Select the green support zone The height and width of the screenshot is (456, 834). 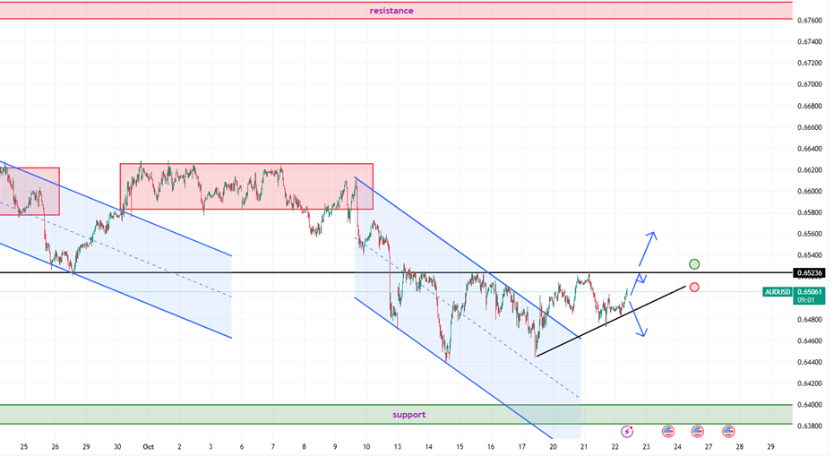224,415
